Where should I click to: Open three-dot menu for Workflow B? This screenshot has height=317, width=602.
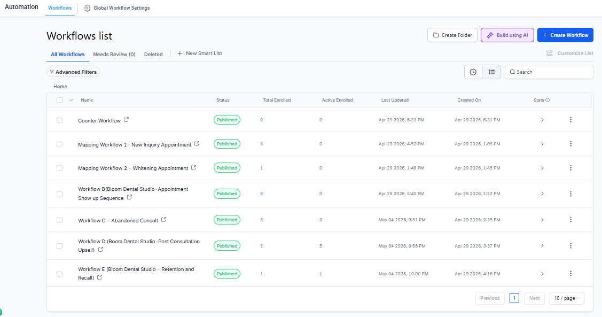tap(570, 194)
